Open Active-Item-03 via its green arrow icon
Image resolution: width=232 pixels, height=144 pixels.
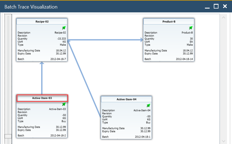(64, 104)
